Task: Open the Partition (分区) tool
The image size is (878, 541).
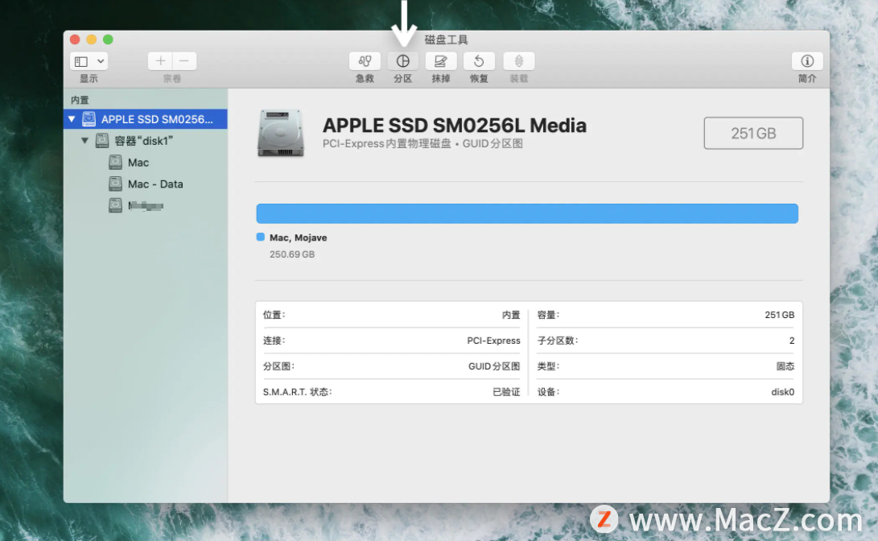Action: (402, 61)
